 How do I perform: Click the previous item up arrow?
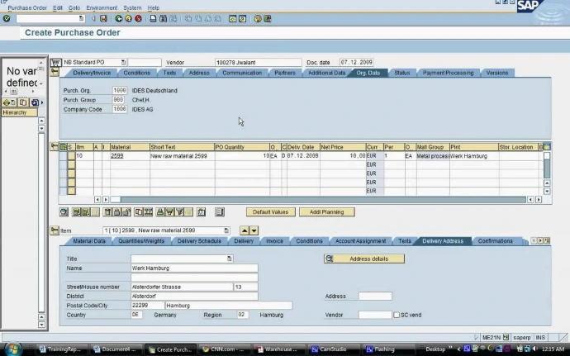245,230
